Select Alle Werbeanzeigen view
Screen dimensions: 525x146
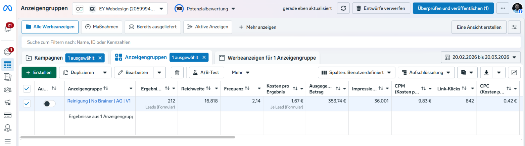50,27
